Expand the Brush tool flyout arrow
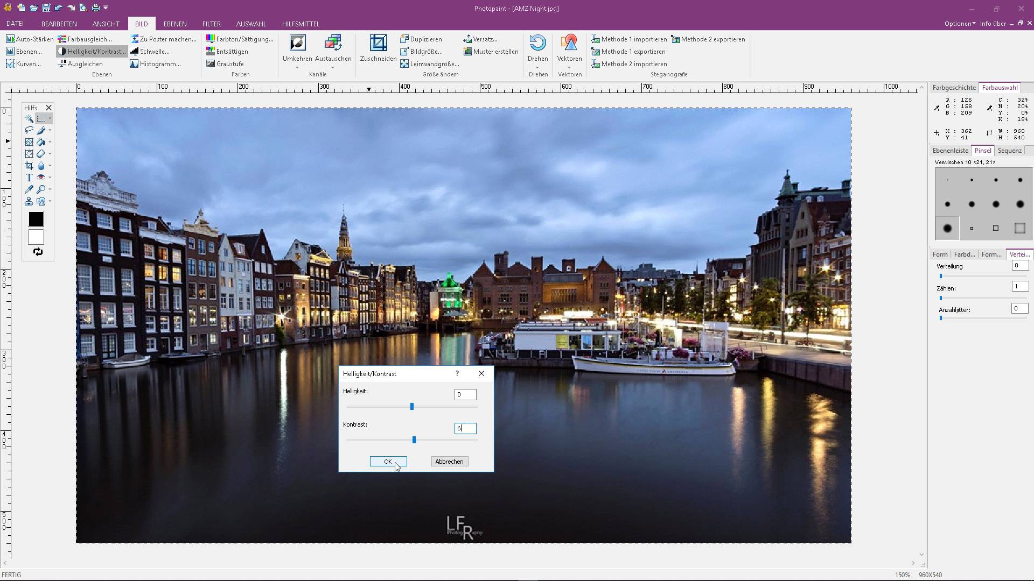1034x581 pixels. [50, 130]
